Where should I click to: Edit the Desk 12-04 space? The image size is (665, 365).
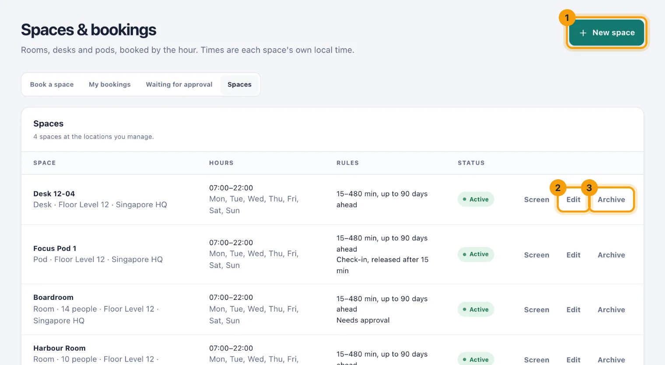click(573, 200)
